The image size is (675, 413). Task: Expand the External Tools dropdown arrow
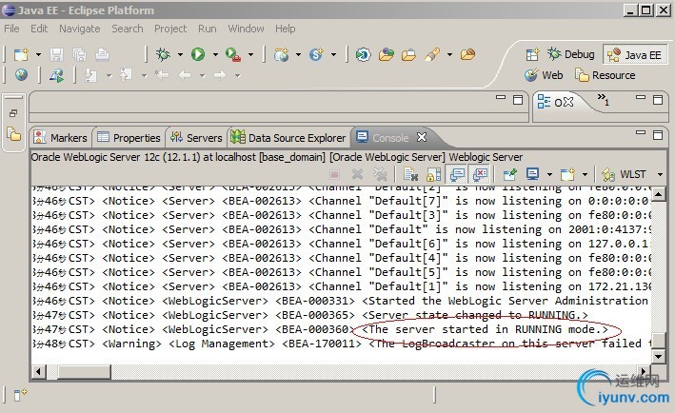(250, 54)
